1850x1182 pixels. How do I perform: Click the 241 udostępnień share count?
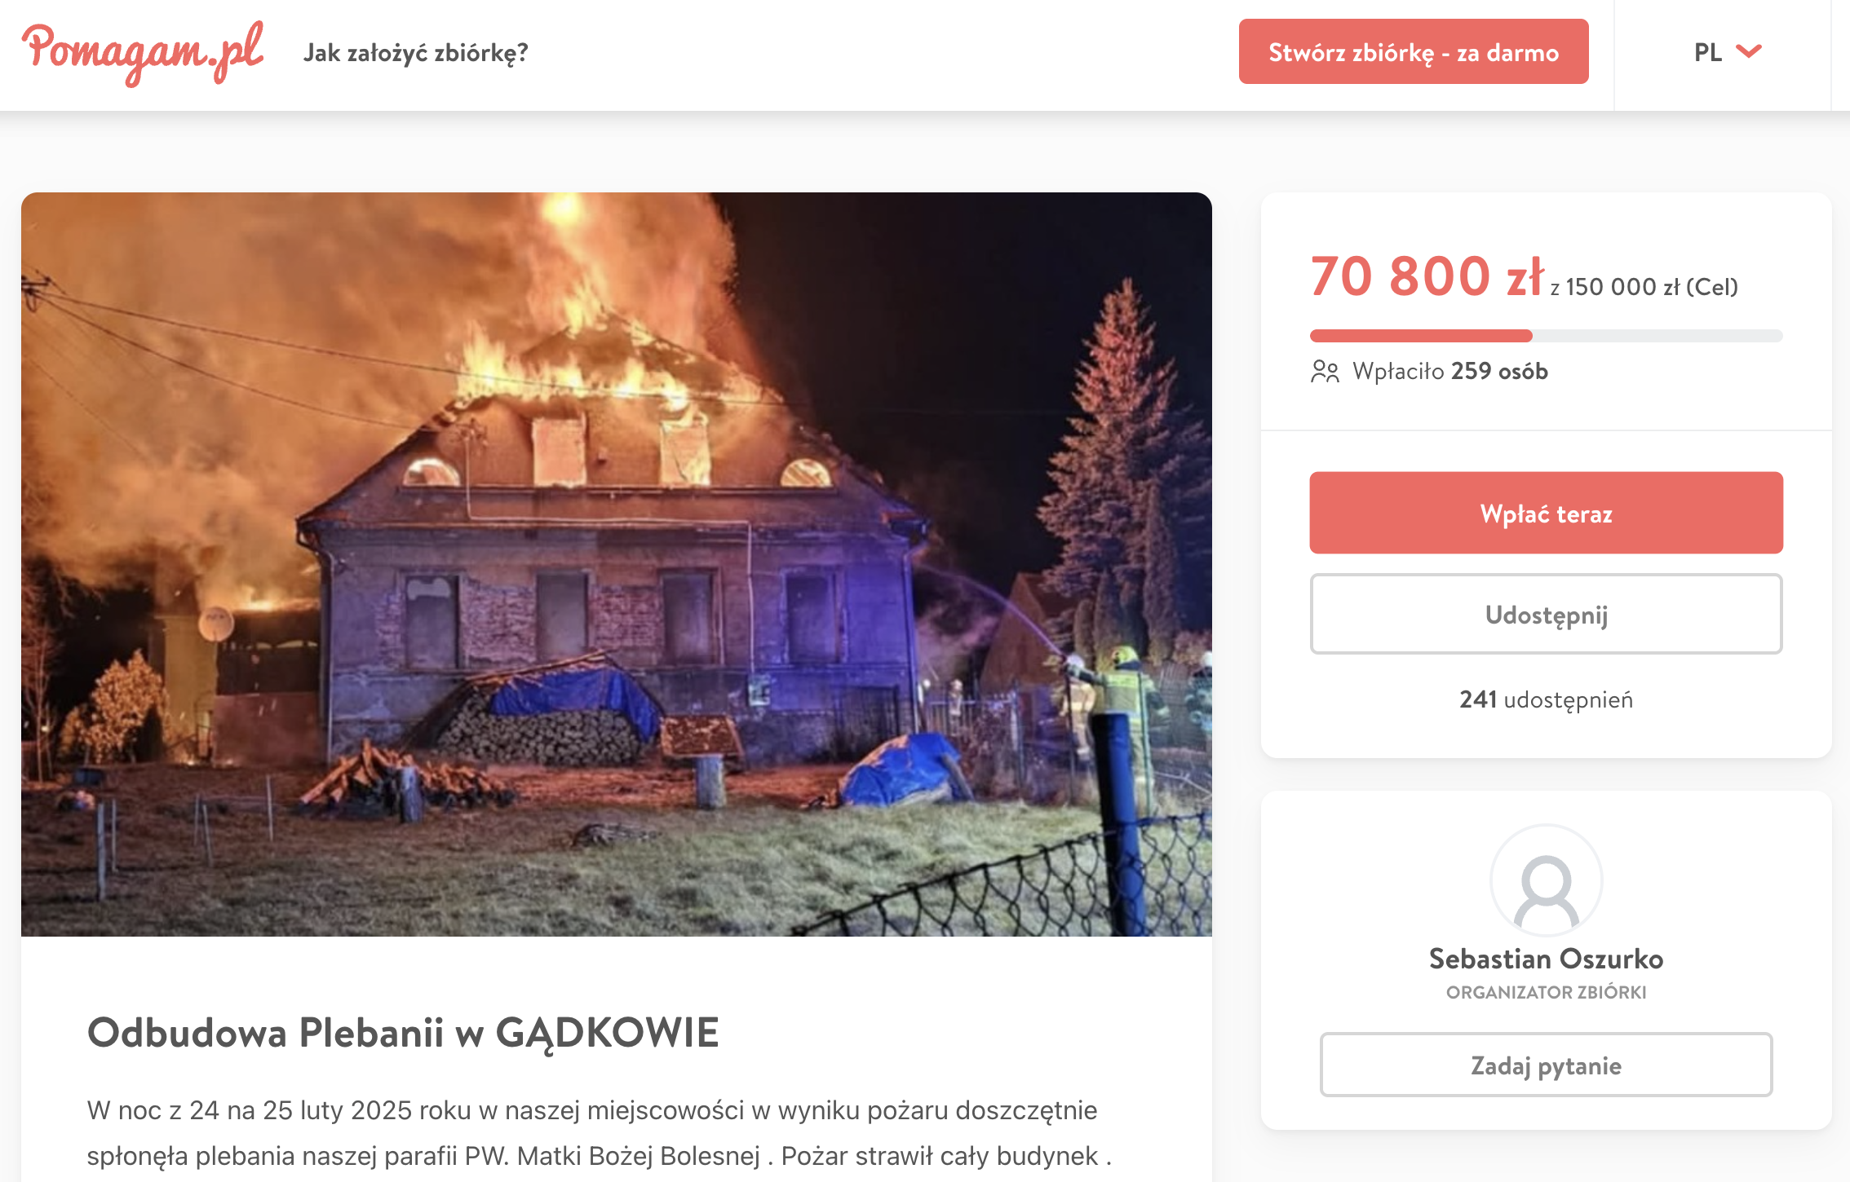click(x=1546, y=699)
